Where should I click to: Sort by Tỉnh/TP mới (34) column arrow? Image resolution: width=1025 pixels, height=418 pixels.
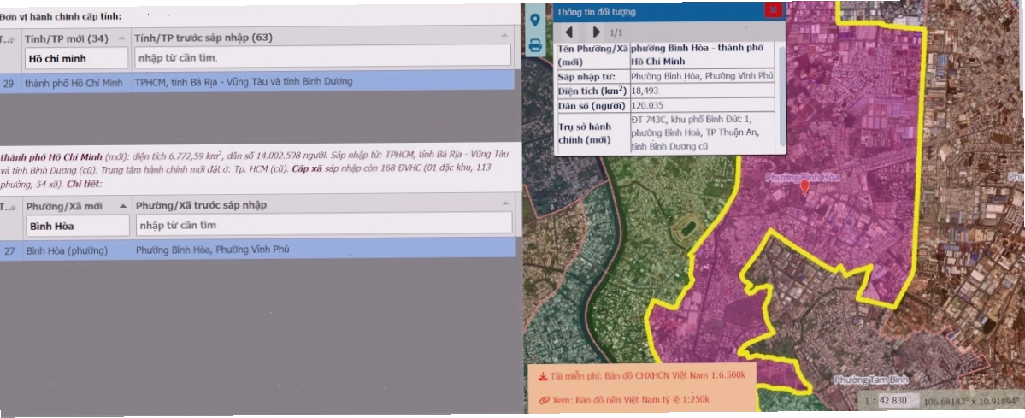point(121,37)
